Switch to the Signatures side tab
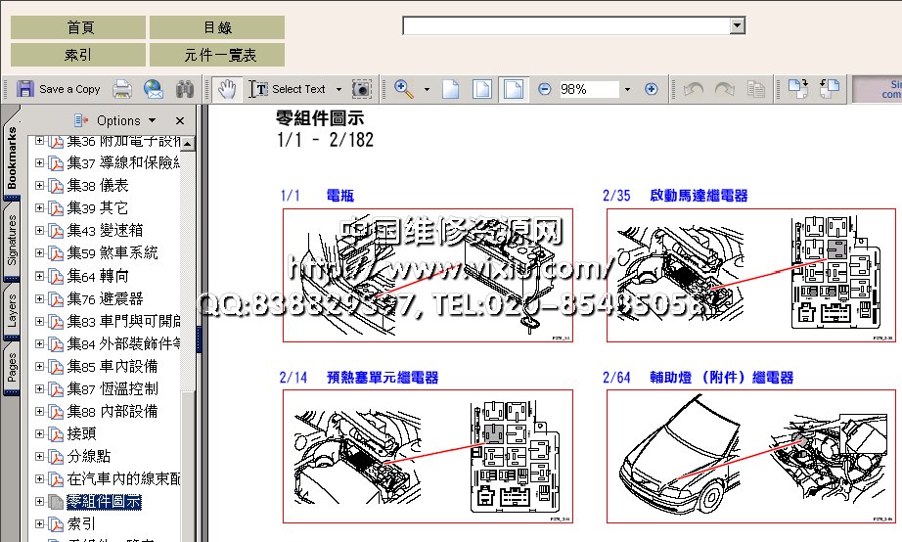The image size is (902, 542). click(12, 241)
